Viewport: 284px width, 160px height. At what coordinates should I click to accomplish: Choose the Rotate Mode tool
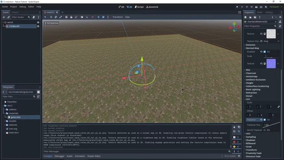56,17
